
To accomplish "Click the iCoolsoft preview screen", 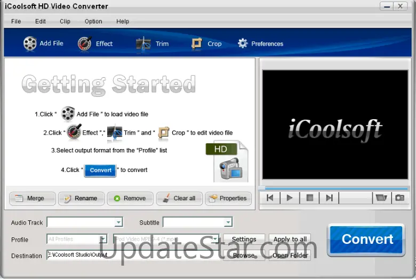I will (335, 125).
